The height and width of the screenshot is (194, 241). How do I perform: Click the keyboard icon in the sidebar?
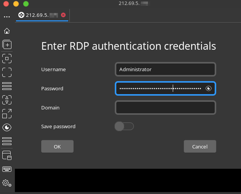coord(7,169)
